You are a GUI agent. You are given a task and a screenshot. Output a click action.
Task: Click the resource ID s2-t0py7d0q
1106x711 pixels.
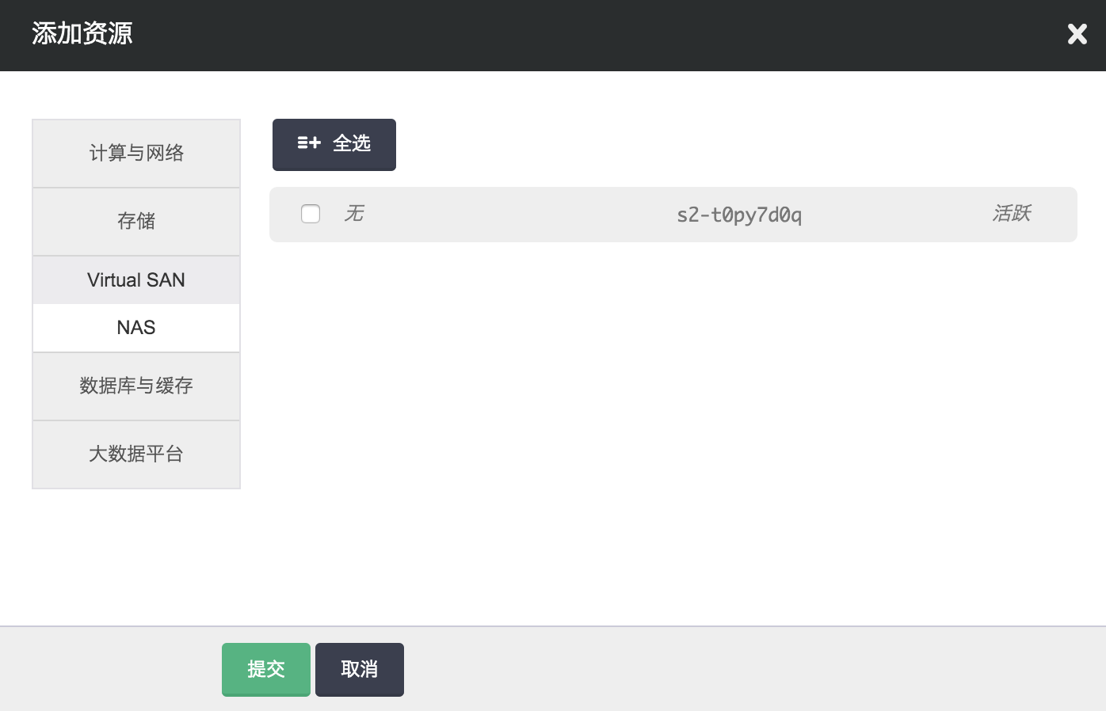tap(738, 215)
